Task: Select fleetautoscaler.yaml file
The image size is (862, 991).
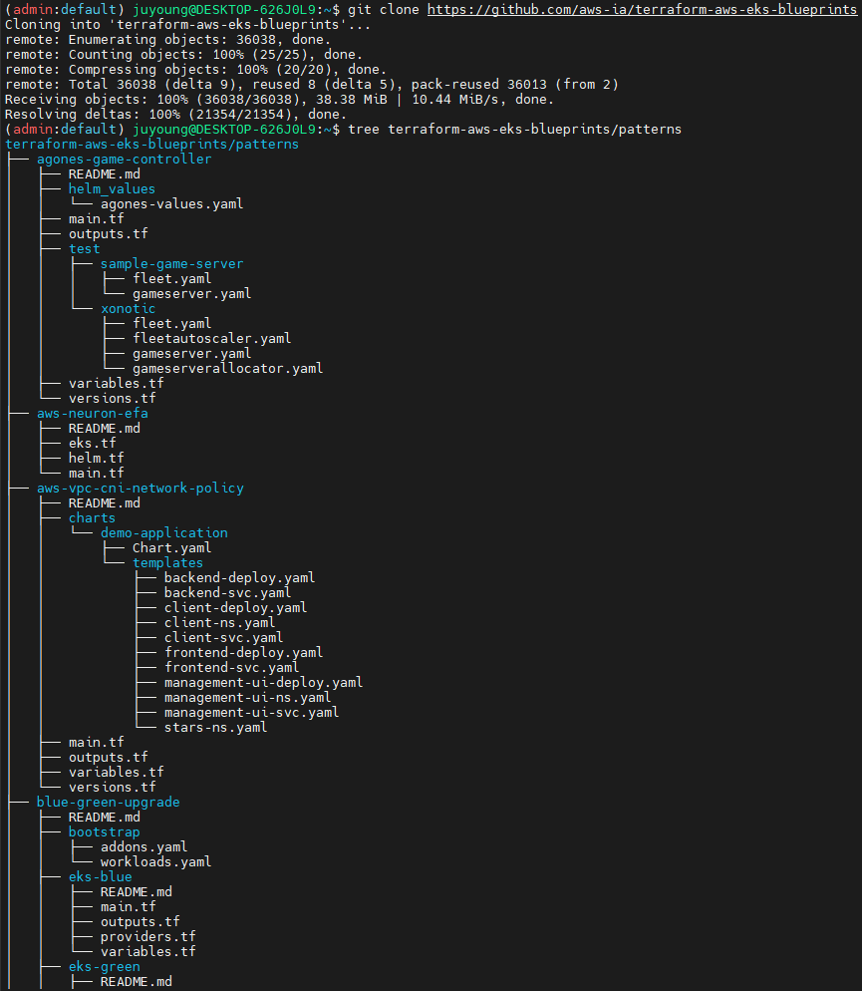Action: point(212,339)
